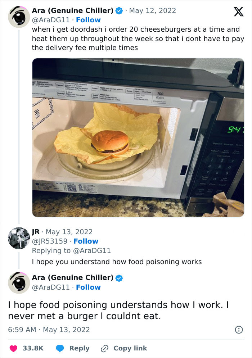Open JR's profile avatar
252x358 pixels.
point(19,238)
